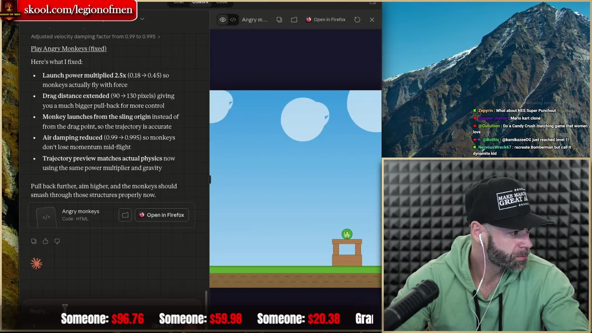This screenshot has width=592, height=333.
Task: Select the 'Drag distance extended' text
Action: pyautogui.click(x=76, y=96)
